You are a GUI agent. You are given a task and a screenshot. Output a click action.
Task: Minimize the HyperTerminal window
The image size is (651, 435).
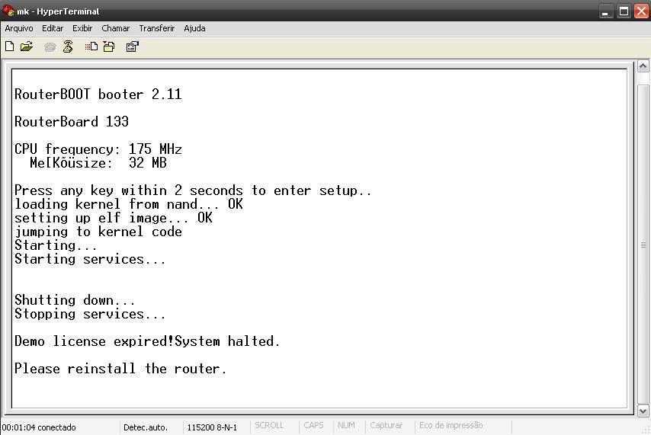(x=606, y=11)
